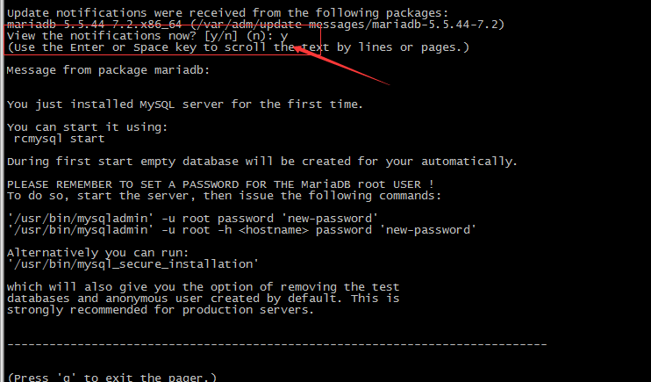
Task: Click the typed "y" answer after the prompt
Action: click(284, 35)
